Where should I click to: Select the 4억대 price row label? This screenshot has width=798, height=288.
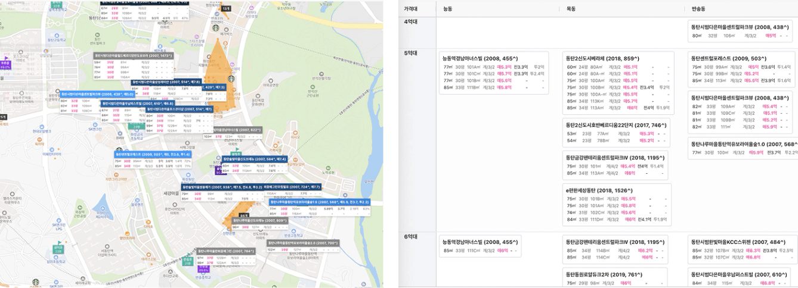pyautogui.click(x=410, y=22)
